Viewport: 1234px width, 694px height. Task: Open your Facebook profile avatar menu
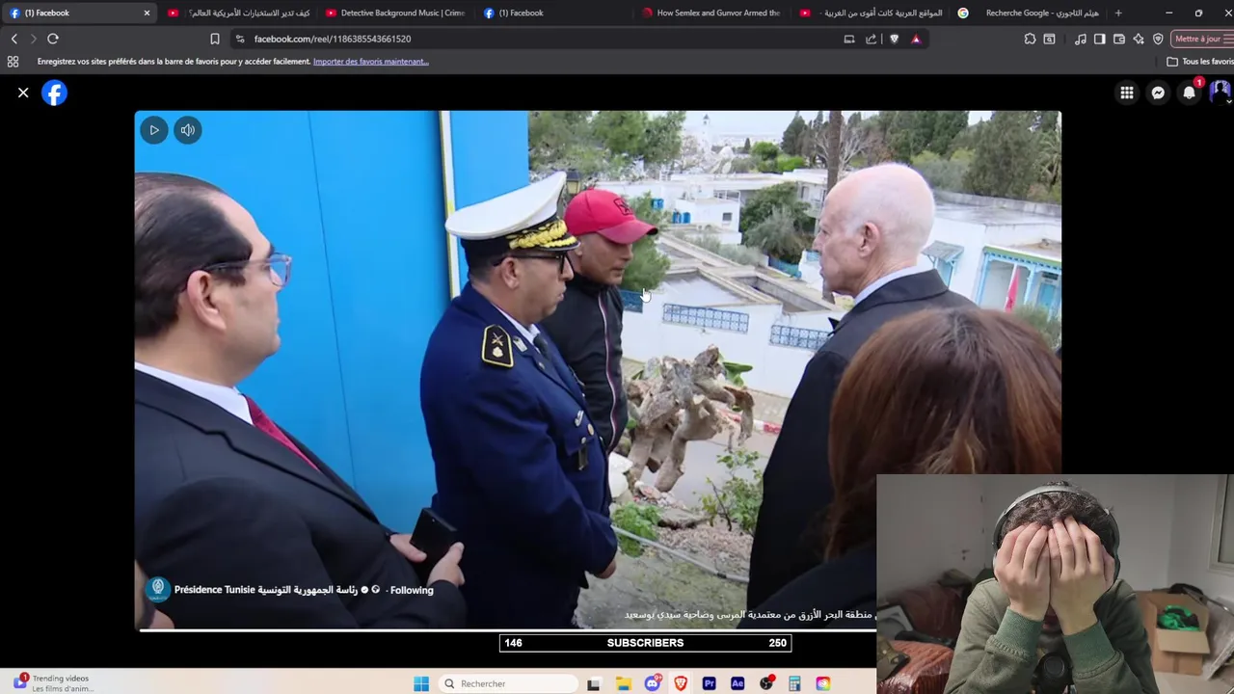1221,93
